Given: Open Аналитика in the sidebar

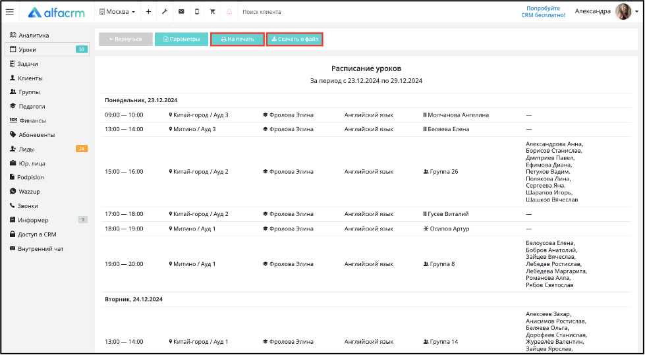Looking at the screenshot, I should 34,35.
